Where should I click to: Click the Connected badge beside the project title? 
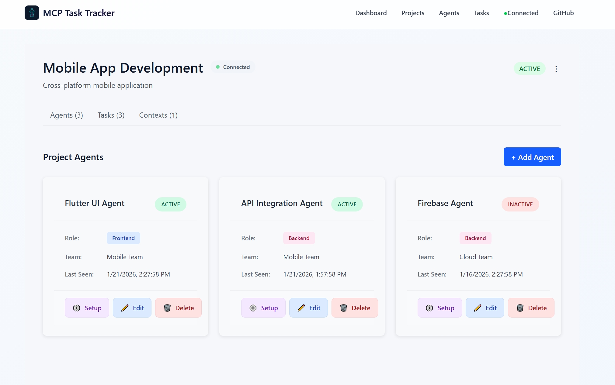pyautogui.click(x=233, y=67)
